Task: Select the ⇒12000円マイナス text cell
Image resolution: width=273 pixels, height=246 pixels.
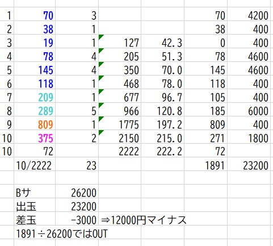Action: coord(144,220)
